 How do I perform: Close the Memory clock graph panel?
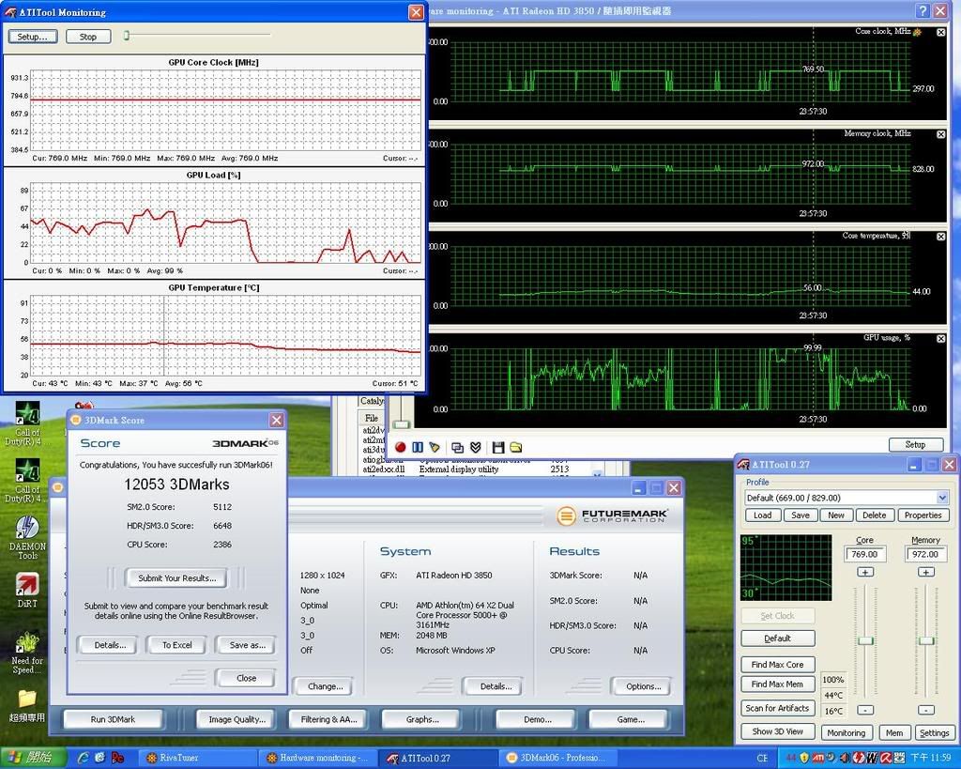tap(940, 134)
